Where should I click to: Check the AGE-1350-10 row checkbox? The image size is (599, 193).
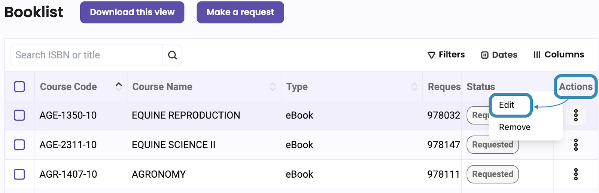click(x=19, y=115)
